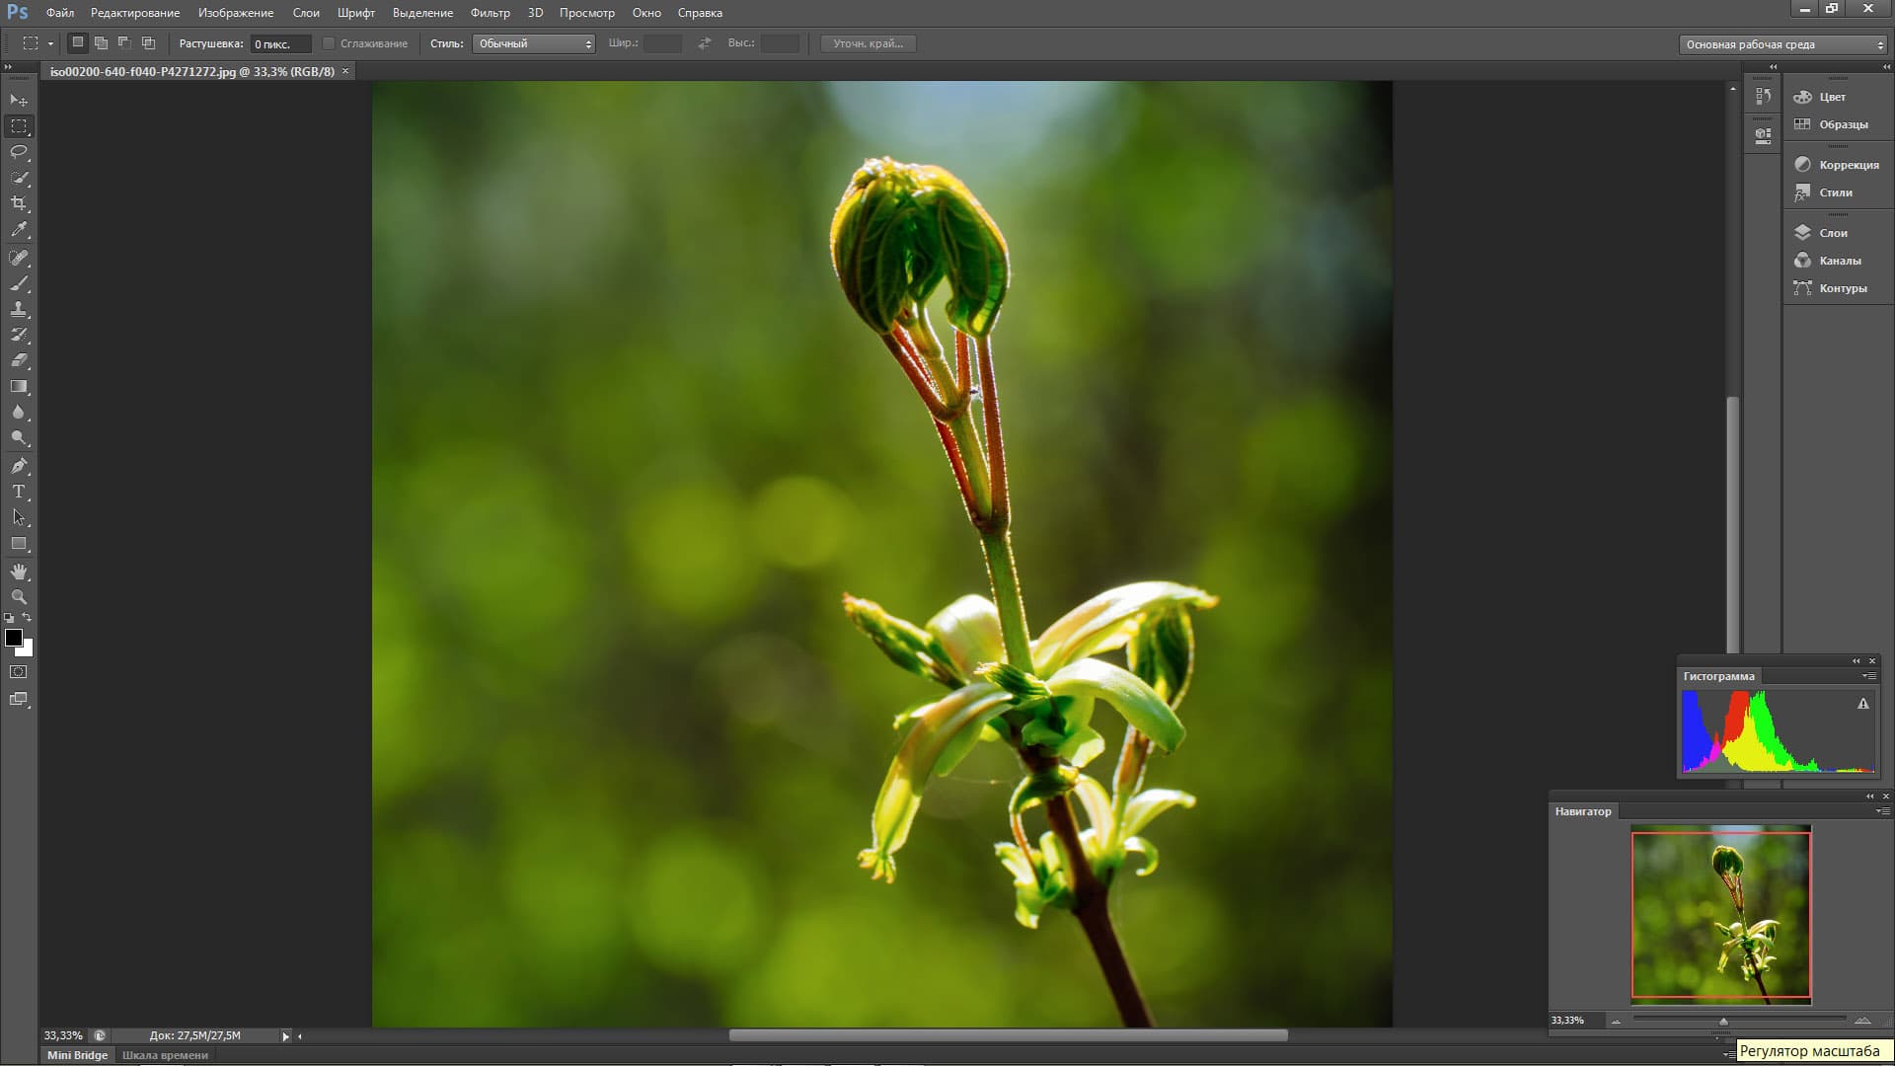
Task: Click the Уточн. край button
Action: [x=868, y=43]
